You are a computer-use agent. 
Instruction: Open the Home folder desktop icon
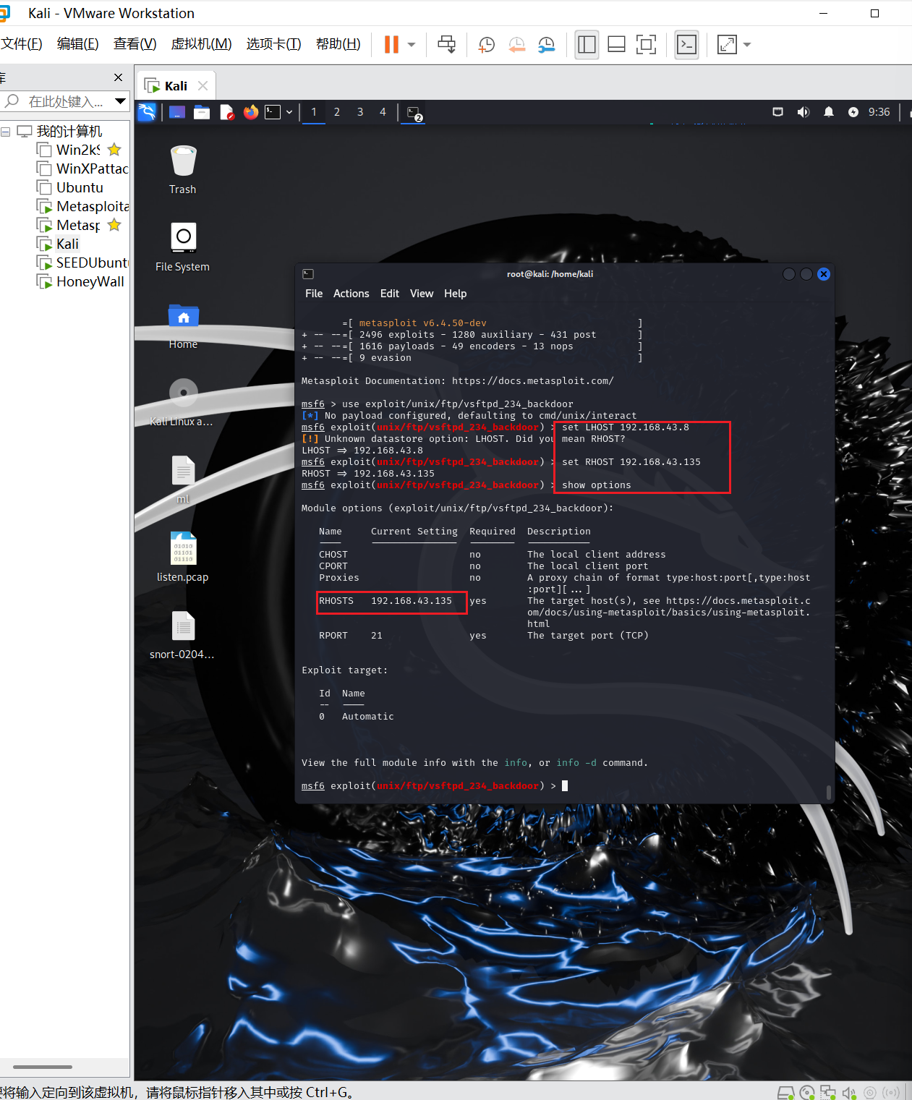click(183, 325)
